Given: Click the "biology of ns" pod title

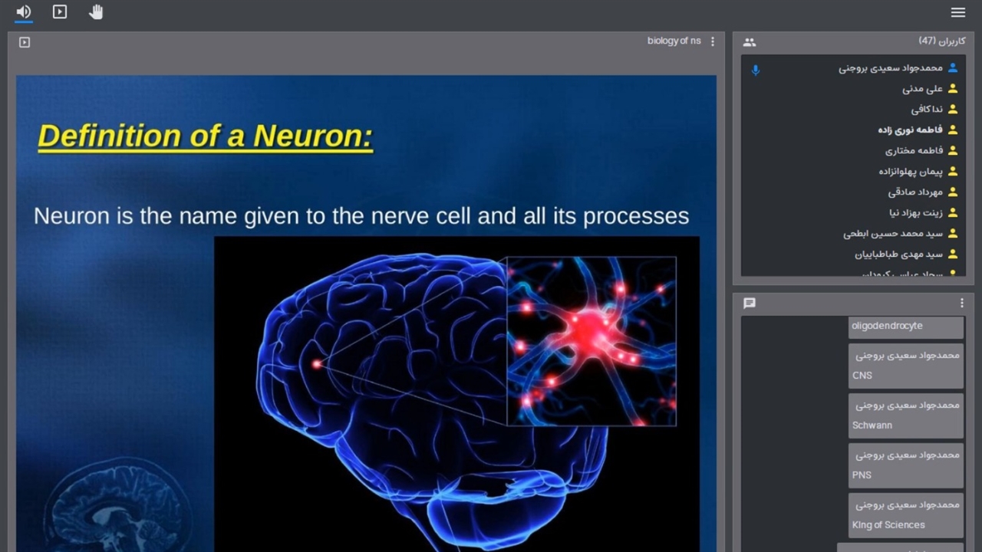Looking at the screenshot, I should point(674,41).
